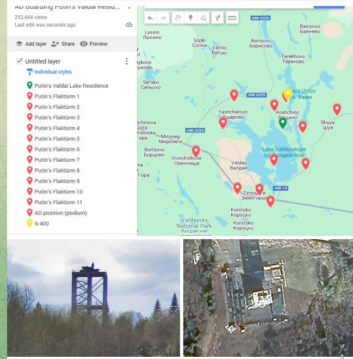Select the Add directions tool
Image resolution: width=353 pixels, height=359 pixels.
218,18
